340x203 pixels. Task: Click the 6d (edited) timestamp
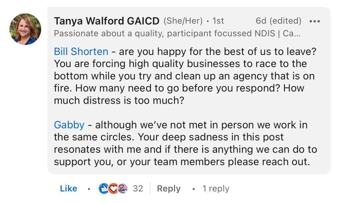279,21
